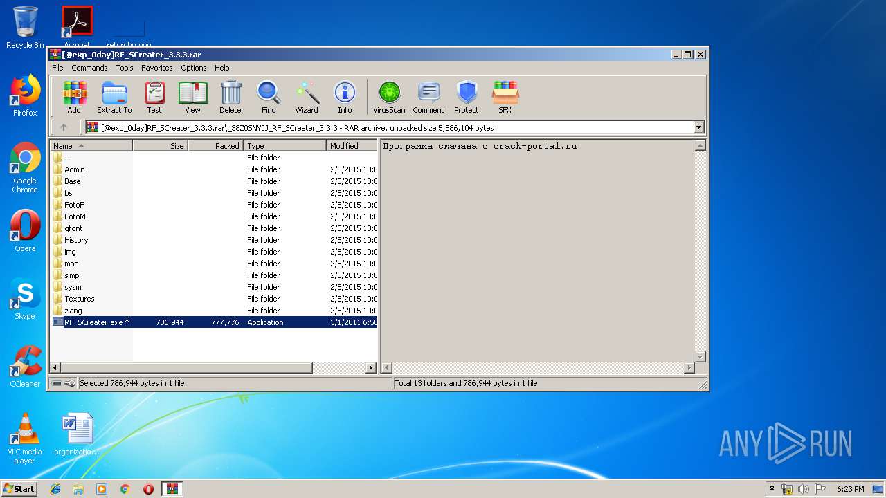Select the Admin folder
The width and height of the screenshot is (886, 498).
pyautogui.click(x=214, y=169)
